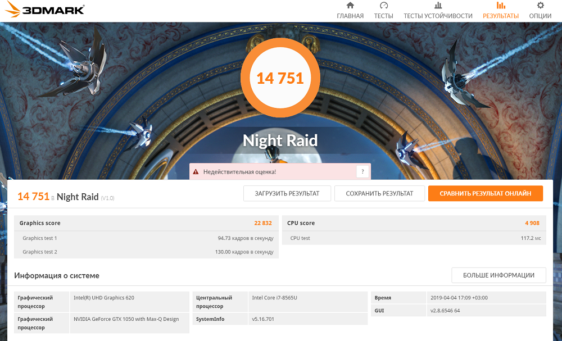Click the question mark help button

coord(362,171)
